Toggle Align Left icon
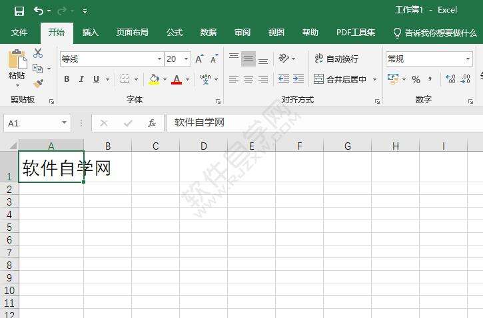 (234, 79)
